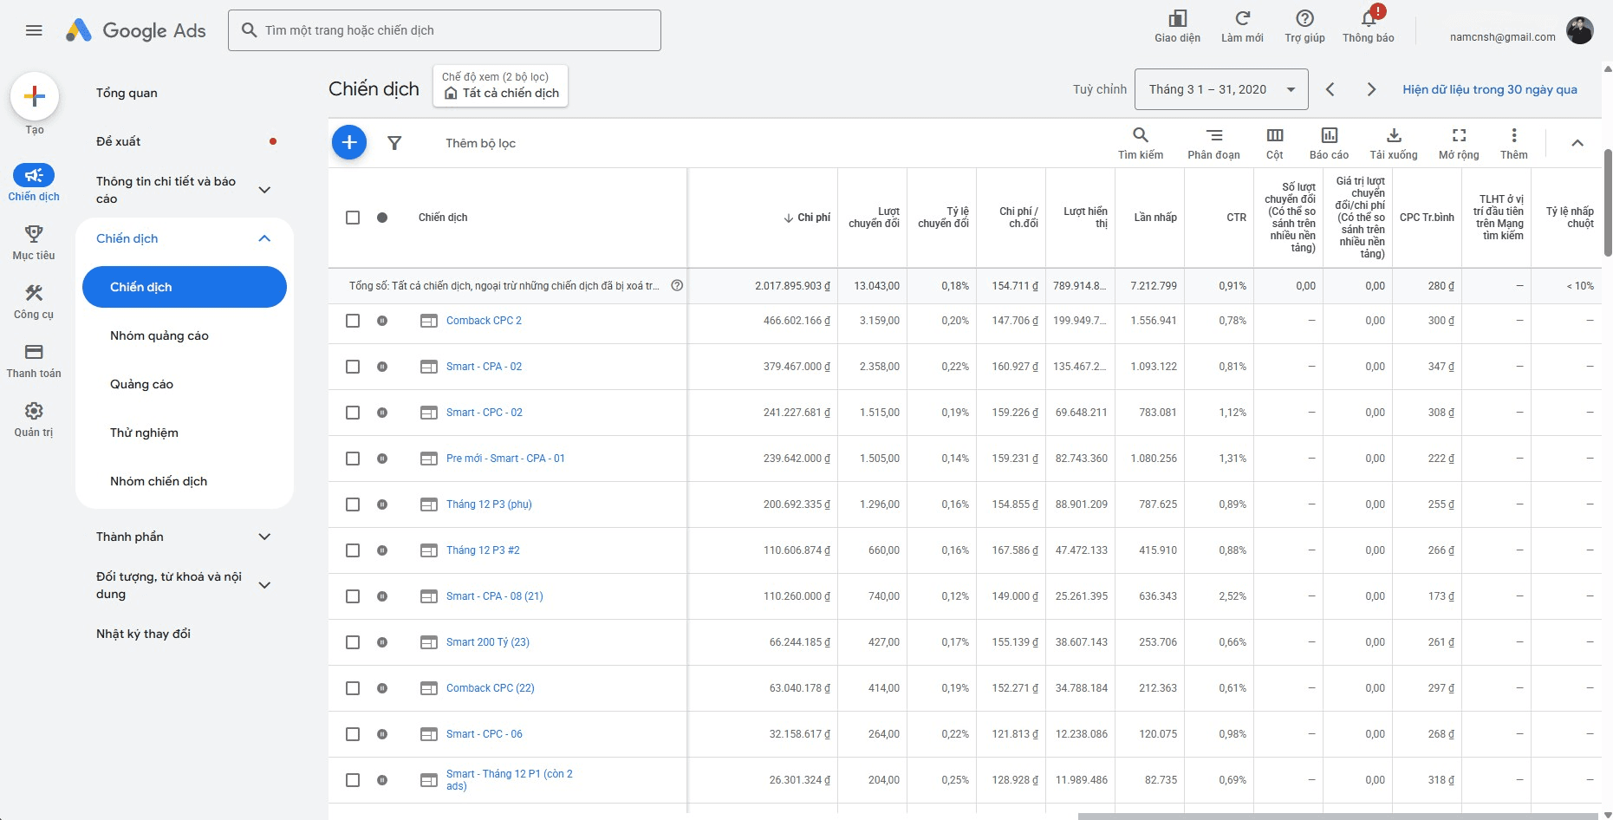Open Phân đoạn segment tool

point(1213,143)
